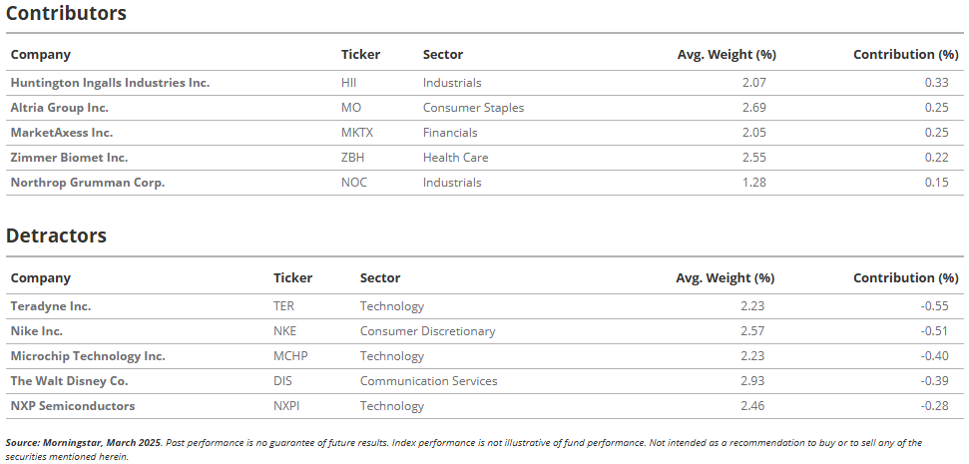Click Contributors table Avg. Weight (%) header
The image size is (969, 464).
coord(727,54)
